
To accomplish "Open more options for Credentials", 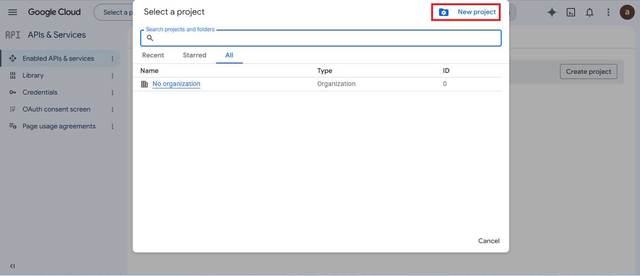I will [112, 93].
